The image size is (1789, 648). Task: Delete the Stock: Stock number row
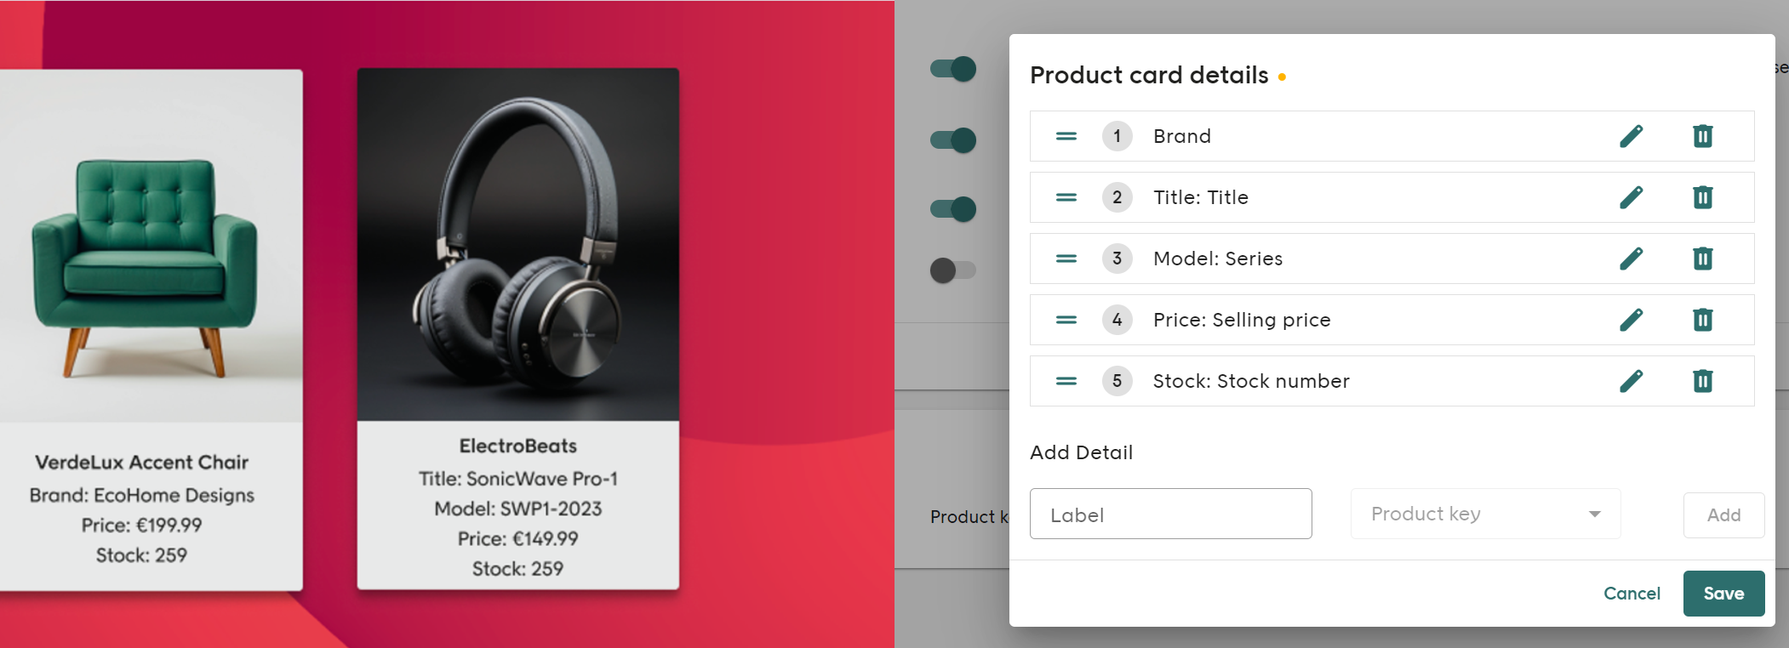[x=1702, y=381]
